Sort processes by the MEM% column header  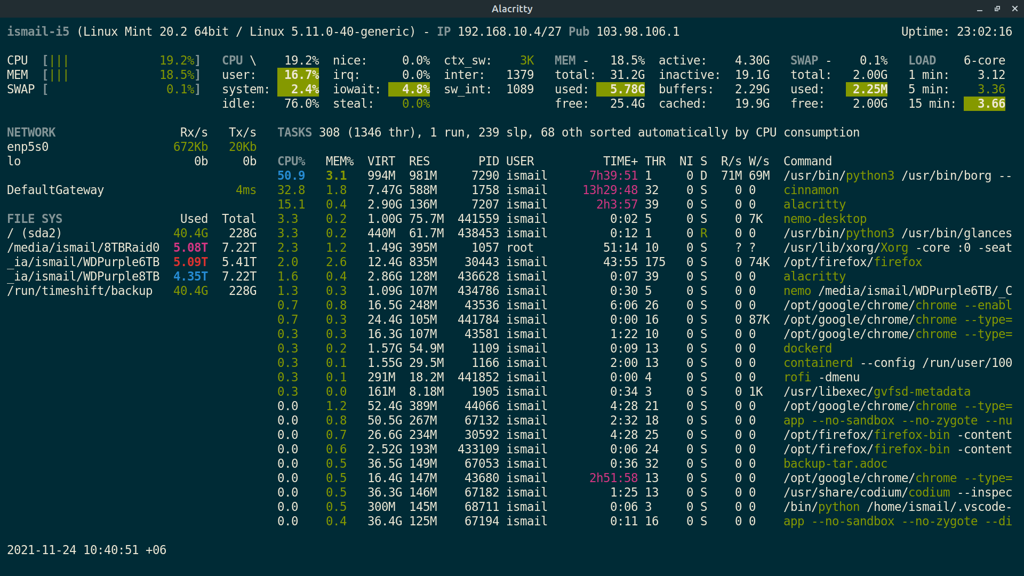coord(335,161)
